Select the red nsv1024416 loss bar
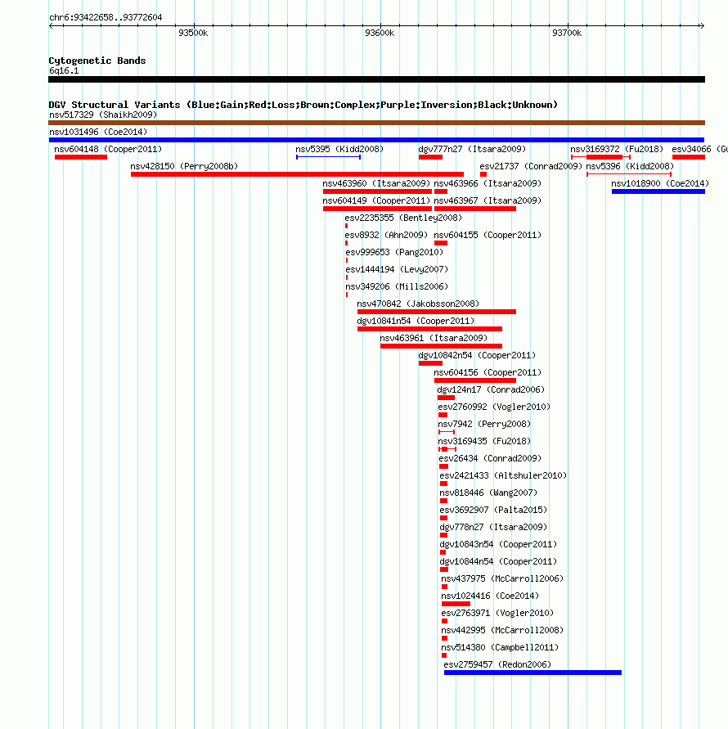Viewport: 728px width, 729px height. [x=456, y=605]
